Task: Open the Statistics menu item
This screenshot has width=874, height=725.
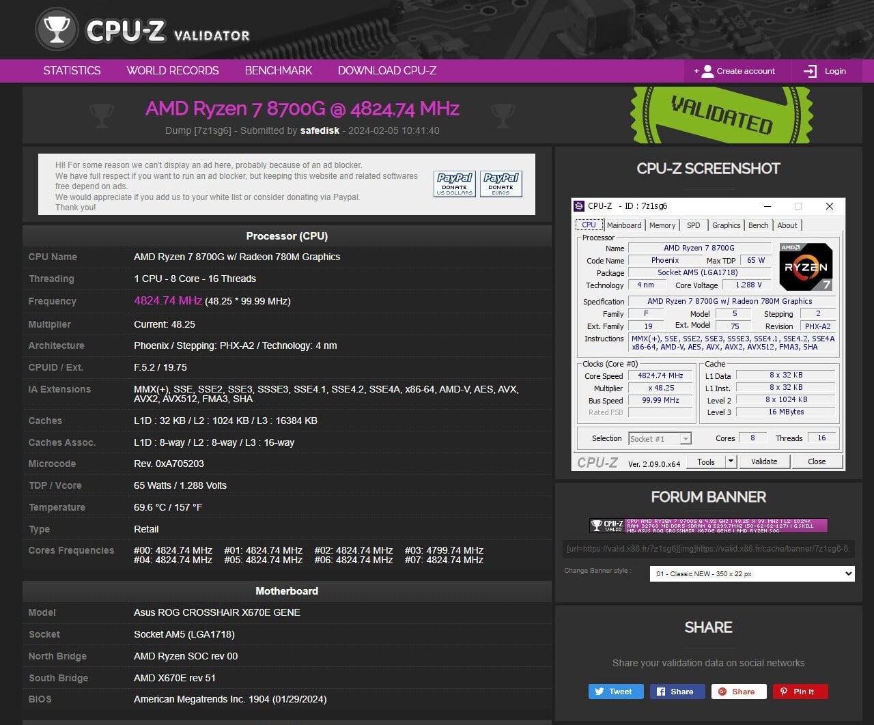Action: [72, 70]
